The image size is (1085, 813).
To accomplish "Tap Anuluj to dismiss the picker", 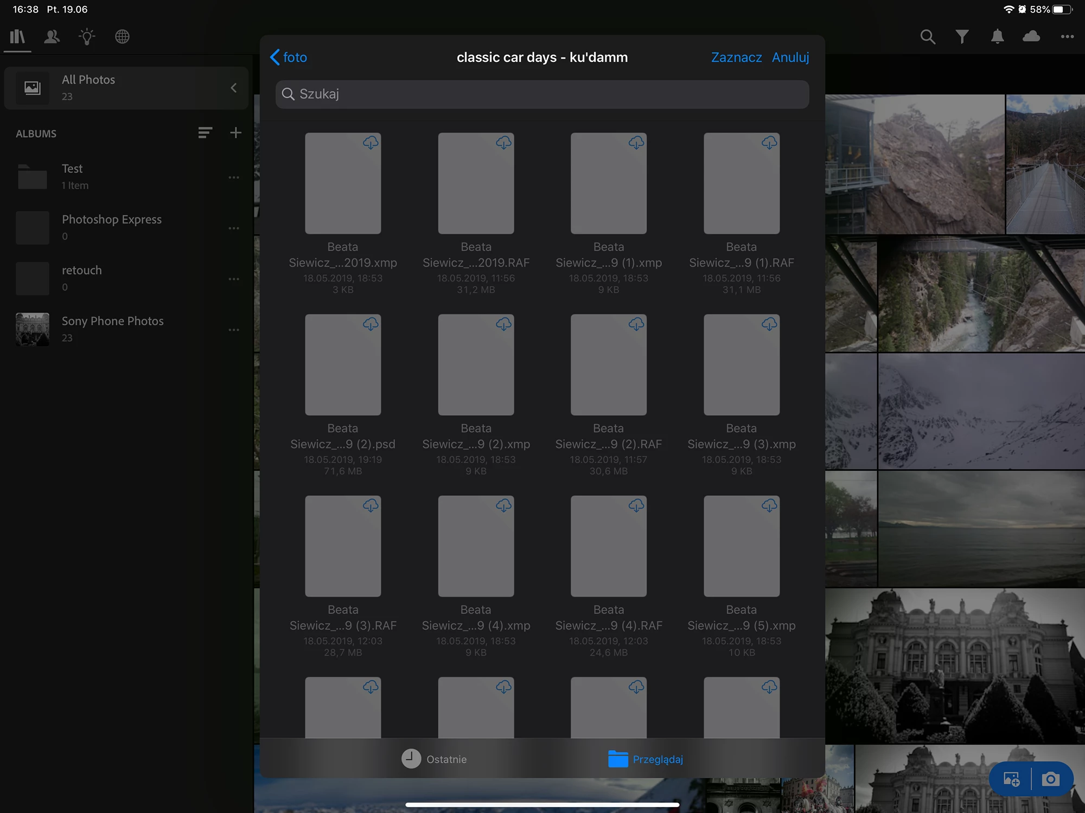I will (790, 57).
